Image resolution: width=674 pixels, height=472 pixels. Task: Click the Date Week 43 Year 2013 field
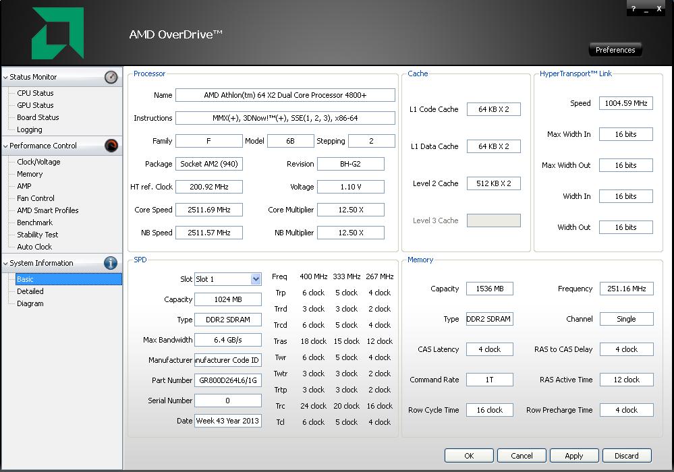coord(228,421)
